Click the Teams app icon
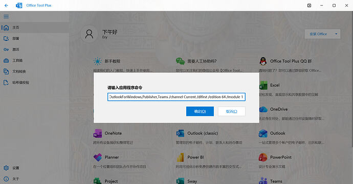Screen dimensions: 353x184 click(263, 181)
